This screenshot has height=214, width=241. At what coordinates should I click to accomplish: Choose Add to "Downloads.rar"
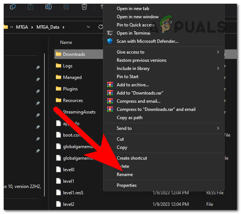point(164,93)
